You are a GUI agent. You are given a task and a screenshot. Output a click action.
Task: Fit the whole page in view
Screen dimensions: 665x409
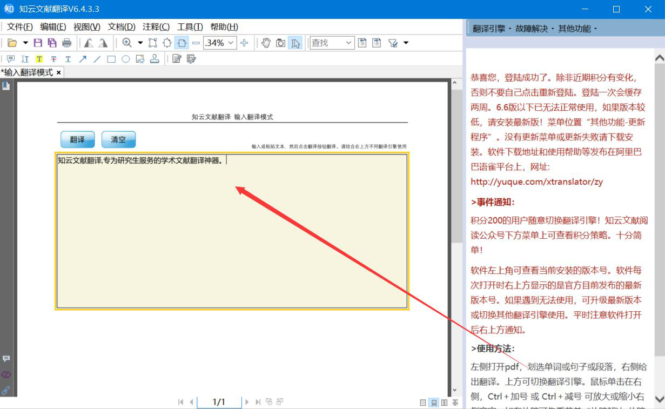pyautogui.click(x=167, y=43)
